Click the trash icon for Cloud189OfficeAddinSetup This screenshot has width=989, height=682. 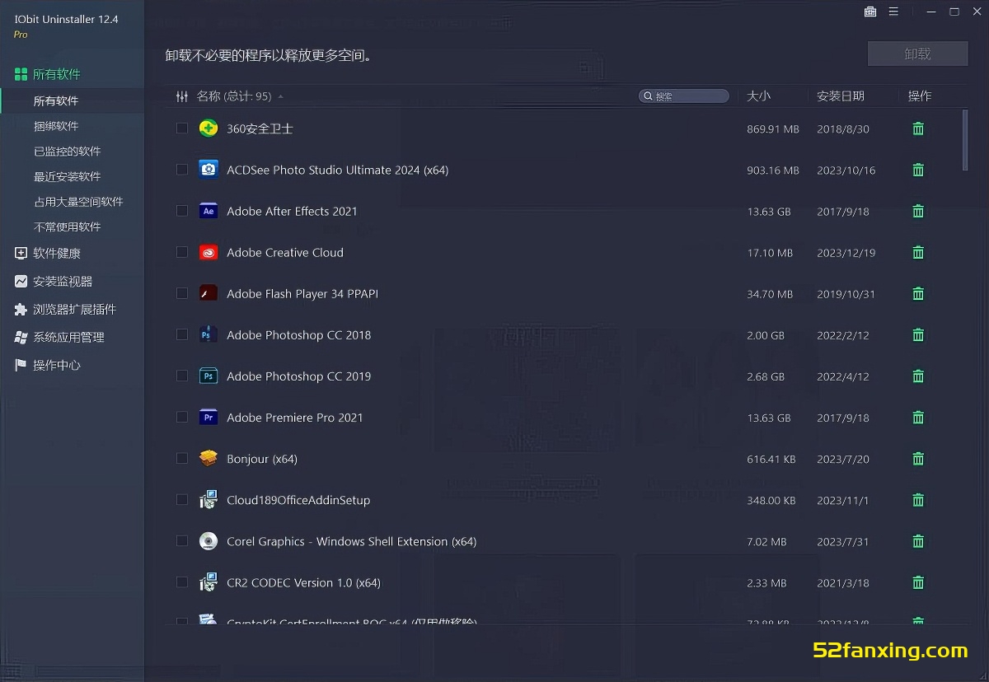pos(918,499)
